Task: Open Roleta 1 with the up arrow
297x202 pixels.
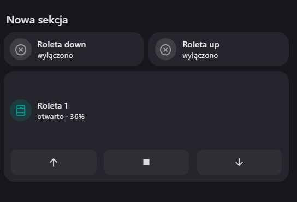Action: [x=54, y=162]
